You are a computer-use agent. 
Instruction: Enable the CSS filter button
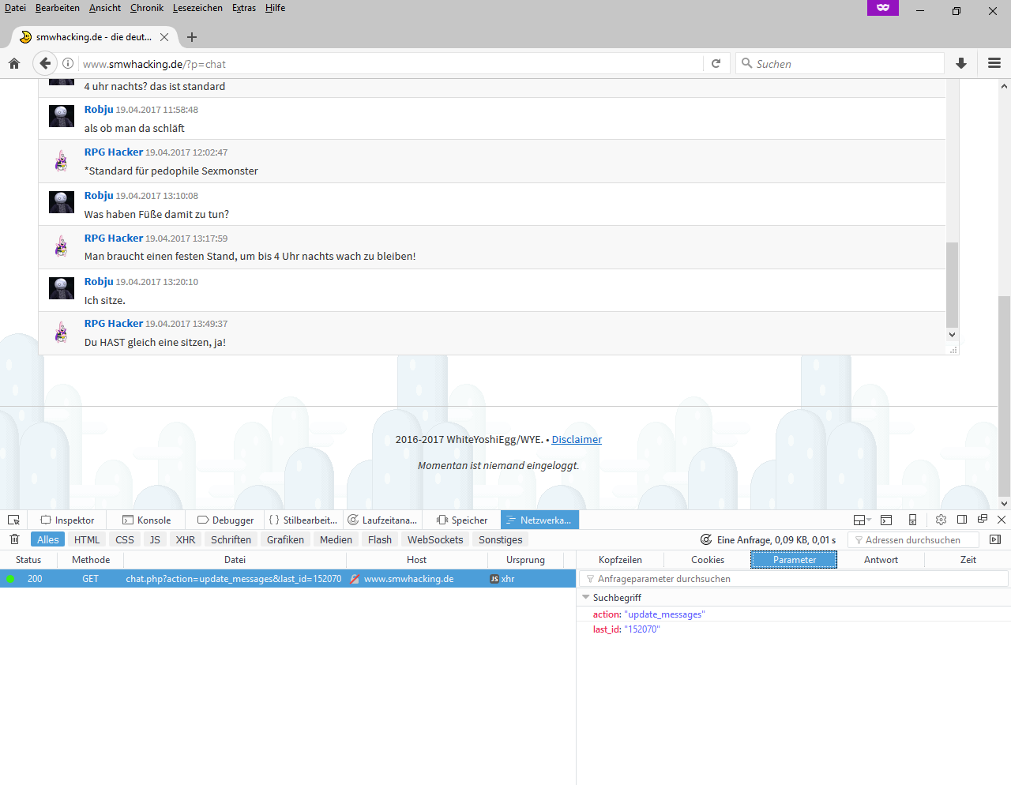pos(125,540)
